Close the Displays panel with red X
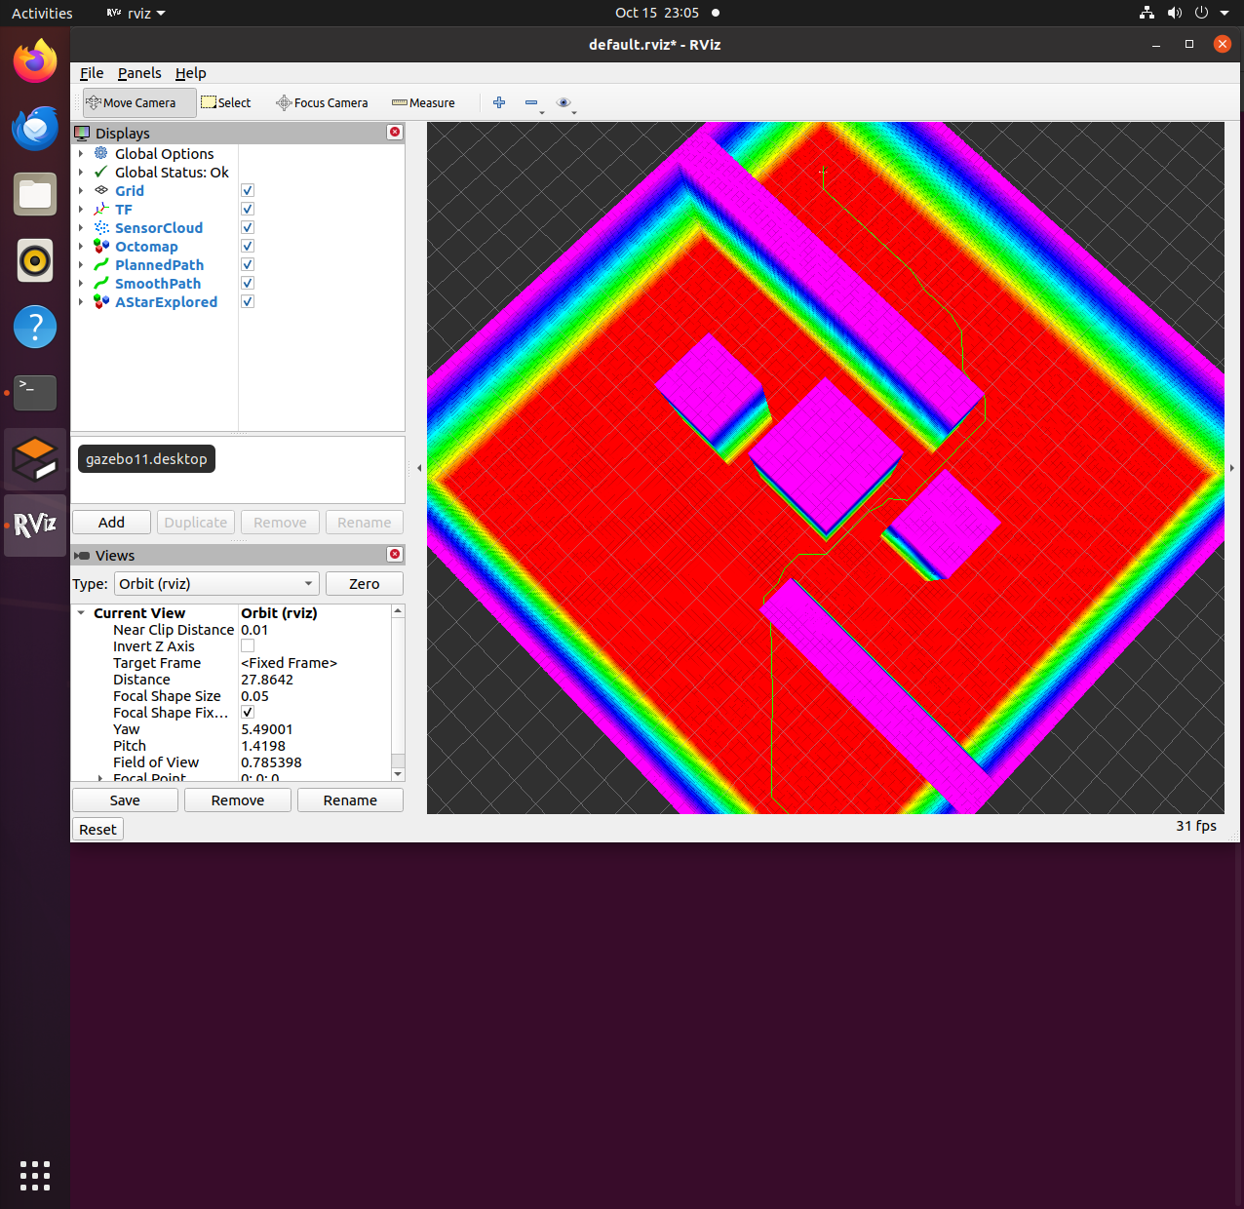The width and height of the screenshot is (1244, 1209). (x=395, y=132)
